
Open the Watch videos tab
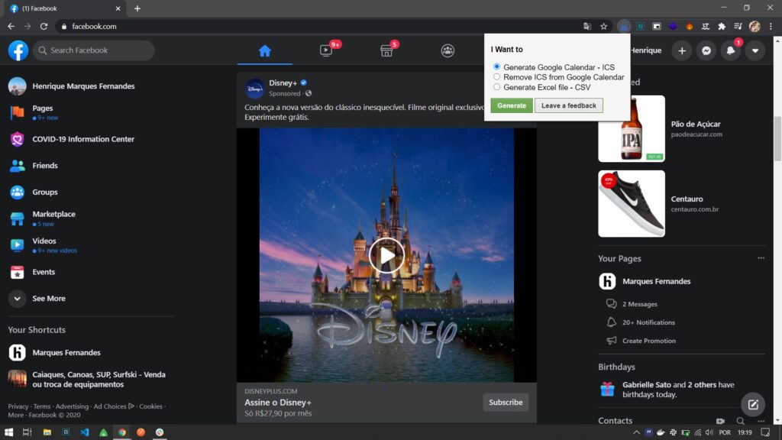pyautogui.click(x=326, y=50)
